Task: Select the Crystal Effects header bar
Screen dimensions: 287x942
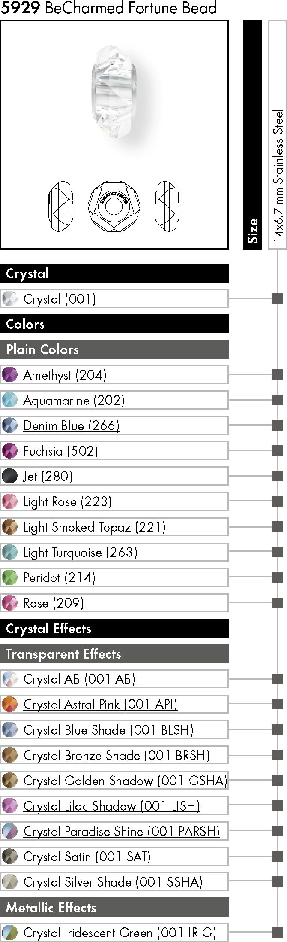Action: [114, 629]
